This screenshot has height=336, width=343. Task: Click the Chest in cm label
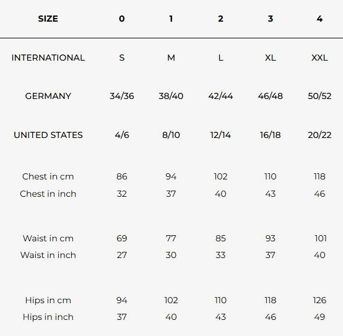click(48, 176)
